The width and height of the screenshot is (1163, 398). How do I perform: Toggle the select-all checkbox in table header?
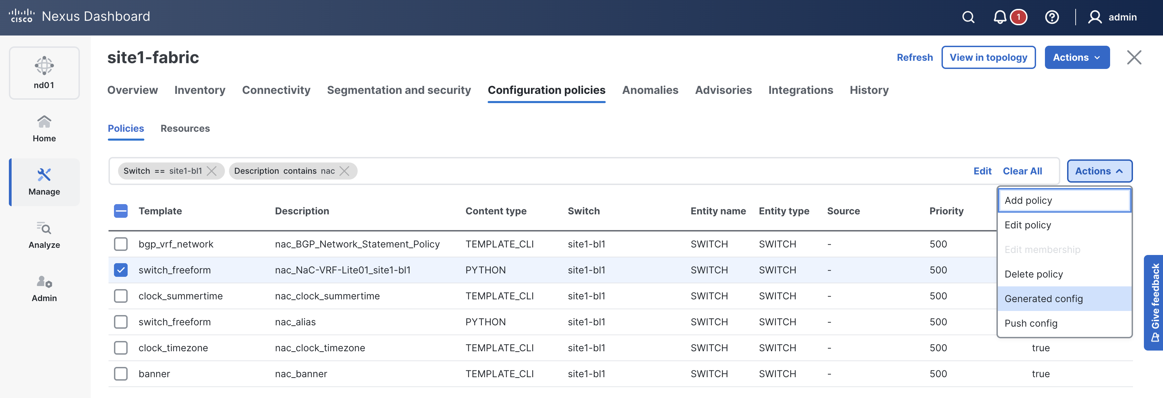tap(120, 211)
